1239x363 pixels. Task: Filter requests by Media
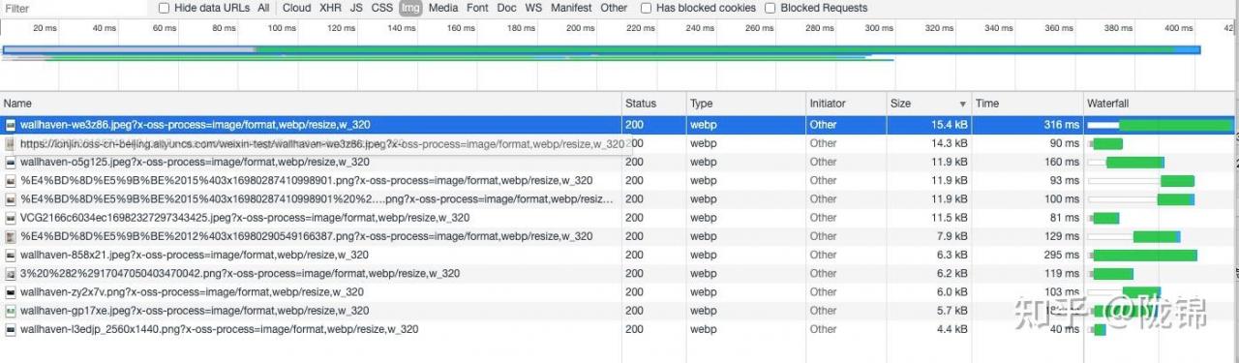[443, 8]
